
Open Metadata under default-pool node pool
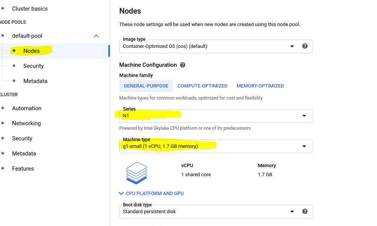35,81
